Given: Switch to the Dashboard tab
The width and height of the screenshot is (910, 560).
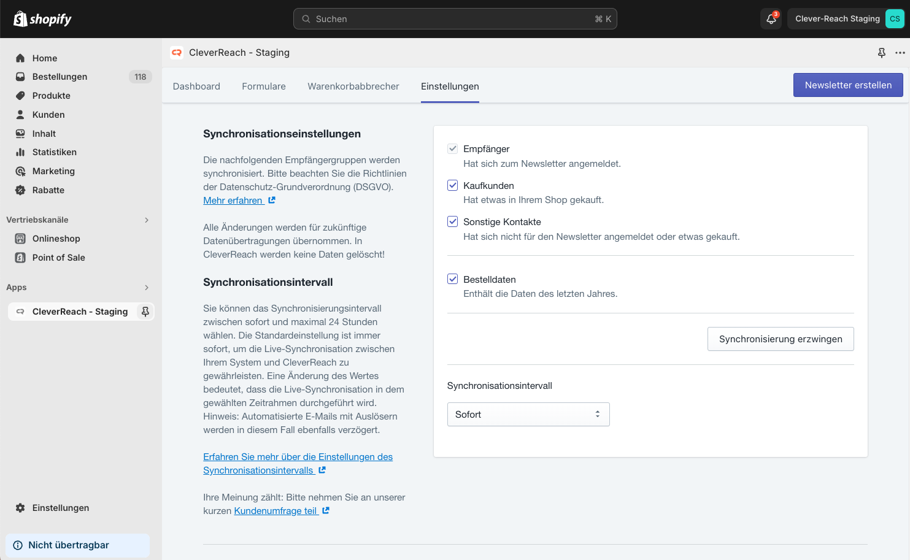Looking at the screenshot, I should [x=196, y=86].
